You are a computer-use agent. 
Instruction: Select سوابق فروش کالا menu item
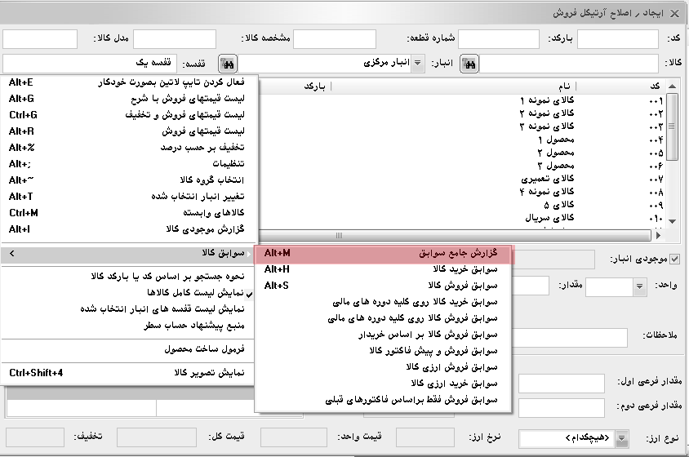pyautogui.click(x=383, y=286)
